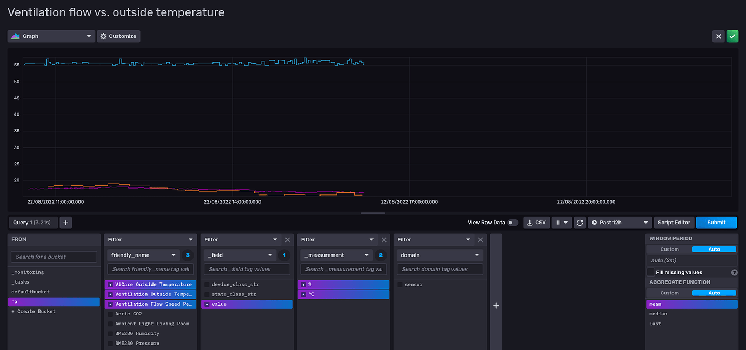
Task: Remove the domain filter card
Action: click(x=481, y=239)
